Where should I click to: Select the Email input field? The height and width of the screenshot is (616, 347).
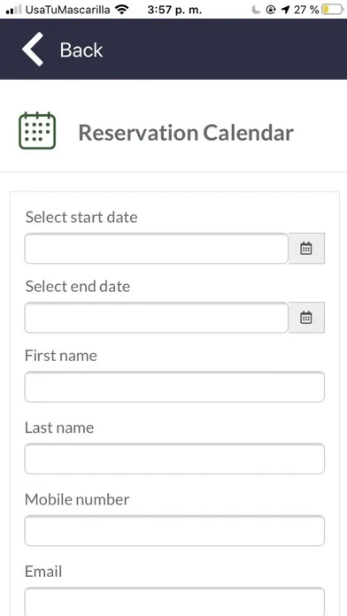pos(174,602)
